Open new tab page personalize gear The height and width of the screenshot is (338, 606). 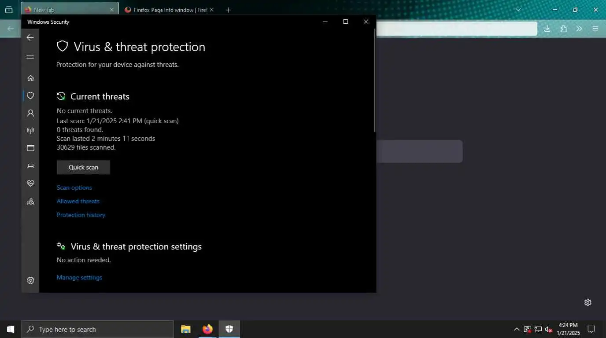click(588, 302)
